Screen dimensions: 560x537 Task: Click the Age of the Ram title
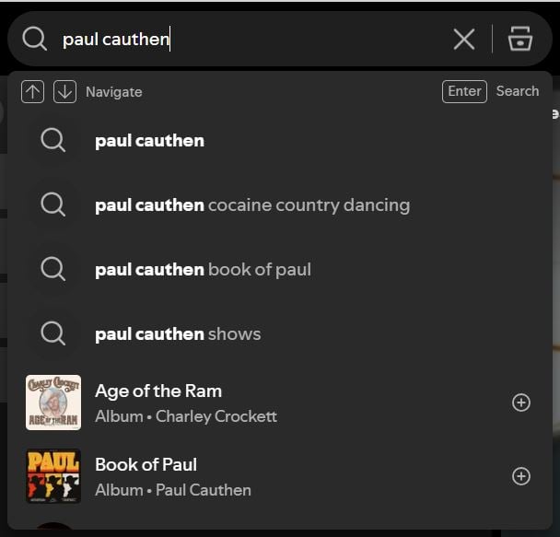[158, 391]
